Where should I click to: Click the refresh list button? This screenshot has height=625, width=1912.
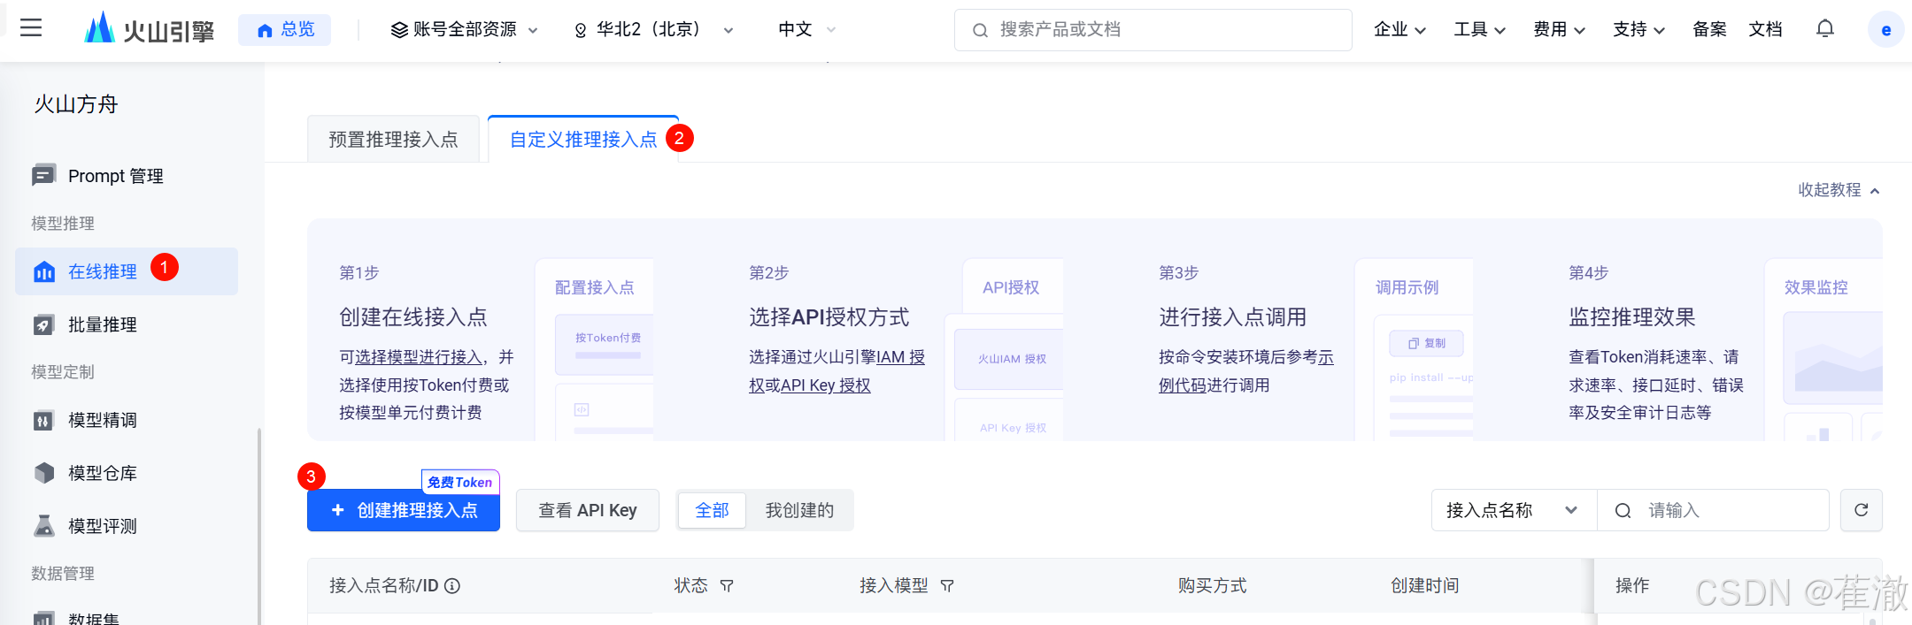(x=1861, y=510)
